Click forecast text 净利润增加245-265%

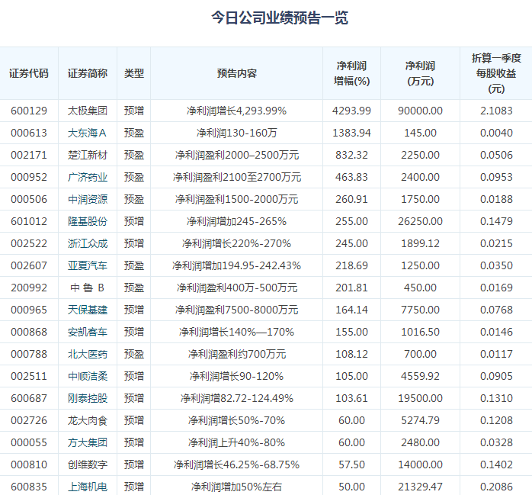click(236, 221)
